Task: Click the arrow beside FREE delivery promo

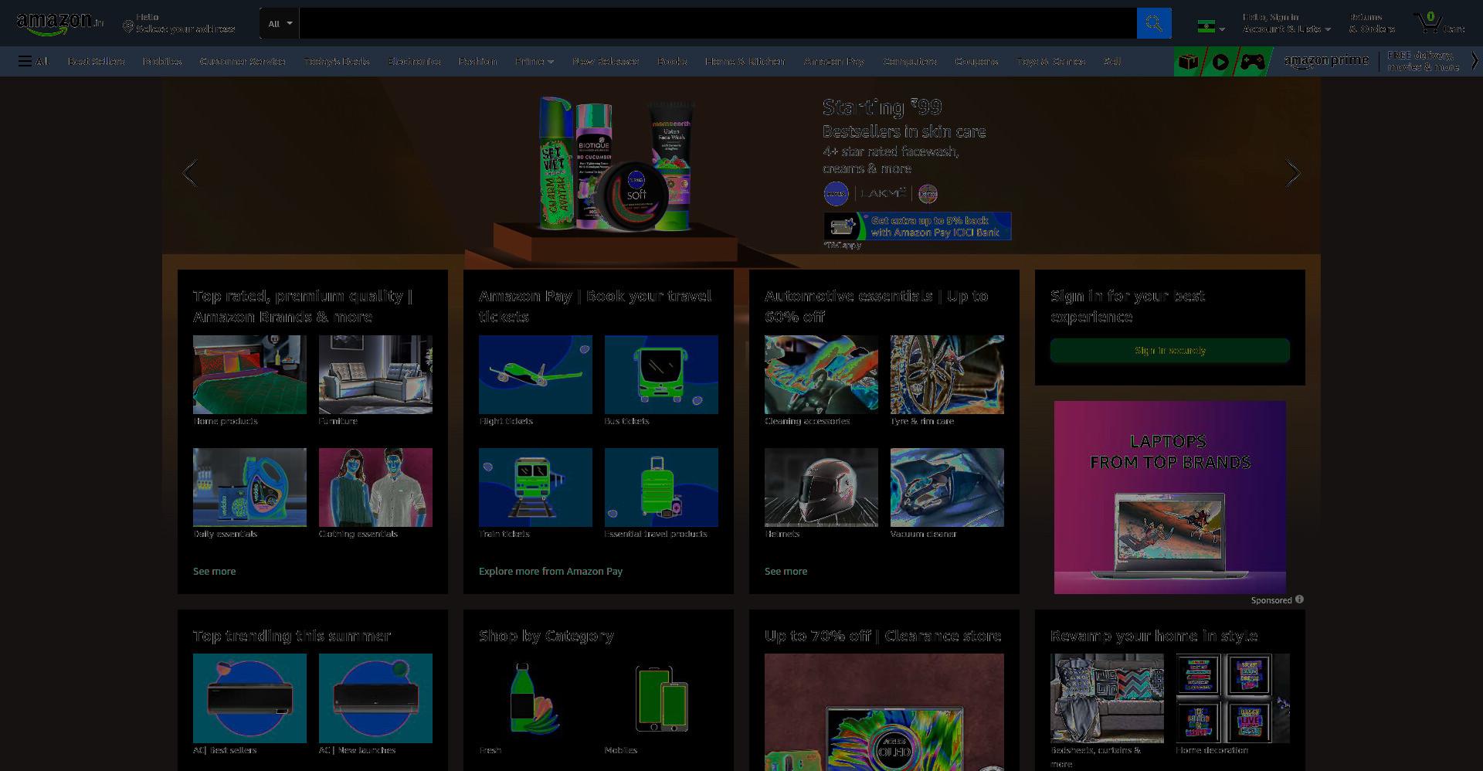Action: [1475, 61]
